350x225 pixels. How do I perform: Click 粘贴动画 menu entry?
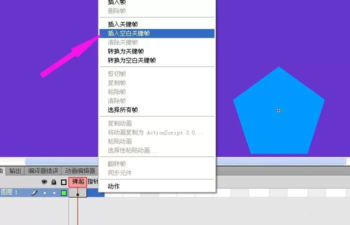coord(157,141)
